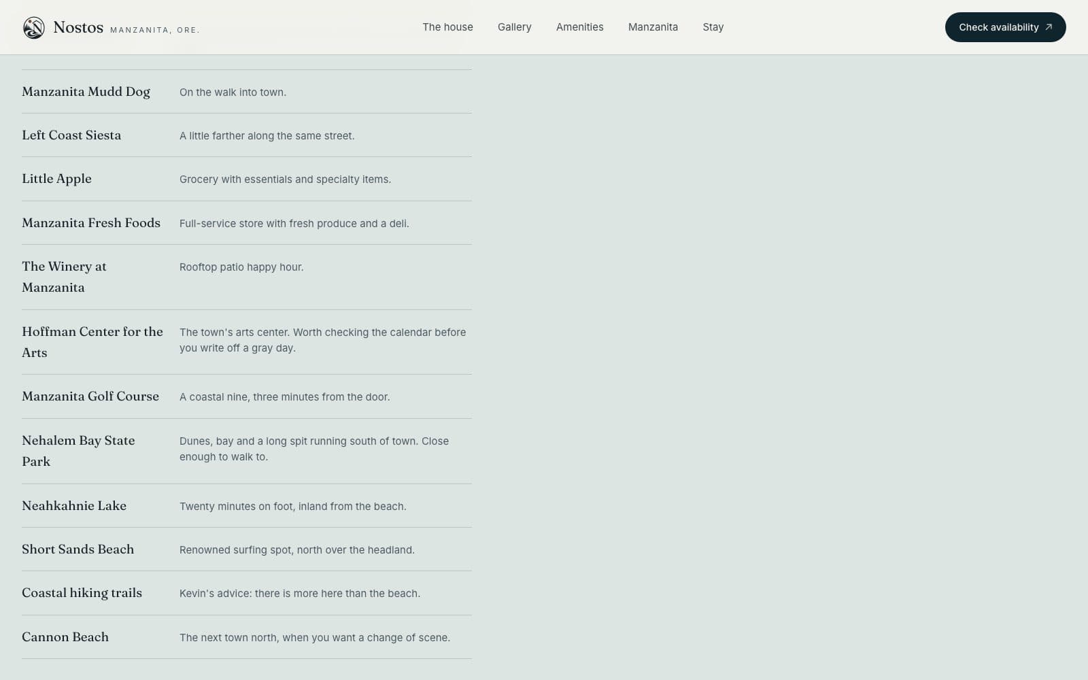Click the 'MANZANITA, ORE.' tagline
1088x680 pixels.
click(x=154, y=30)
